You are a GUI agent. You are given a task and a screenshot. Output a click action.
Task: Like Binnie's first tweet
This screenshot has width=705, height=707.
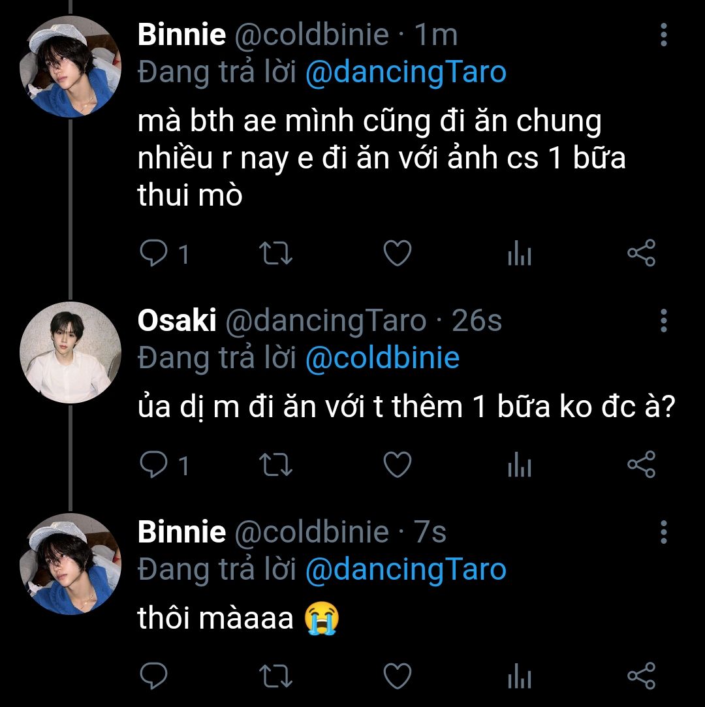(397, 254)
